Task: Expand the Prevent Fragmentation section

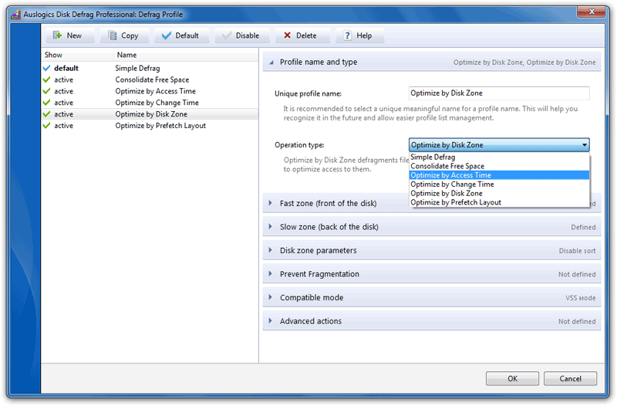Action: pyautogui.click(x=271, y=274)
